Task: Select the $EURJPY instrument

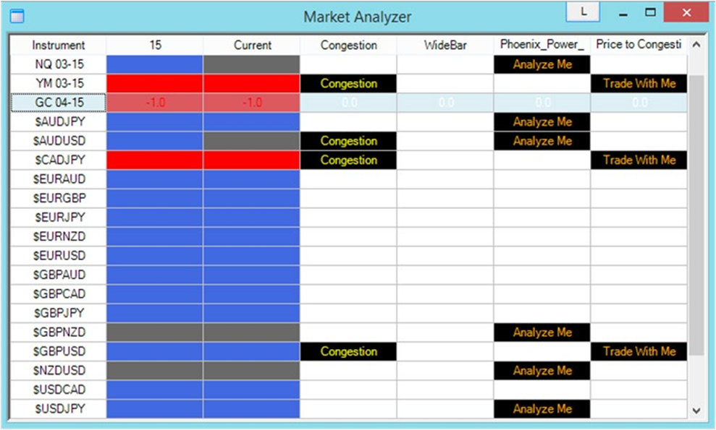Action: click(x=59, y=218)
